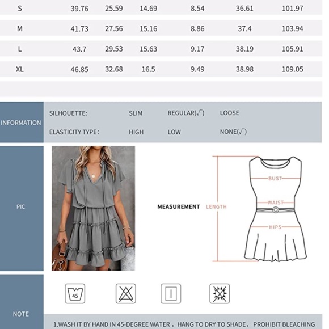Select the SLIM silhouette option

click(136, 113)
